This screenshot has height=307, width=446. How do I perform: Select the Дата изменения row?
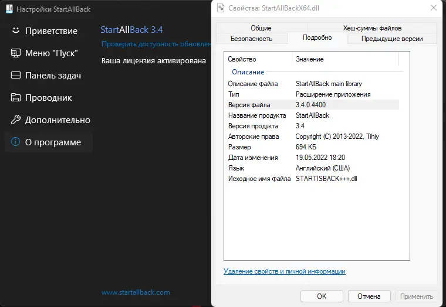[x=312, y=158]
